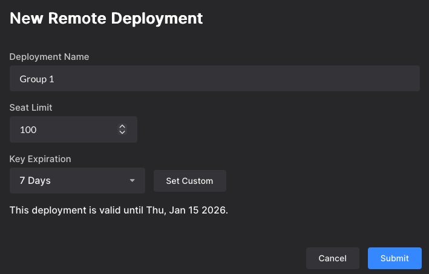The image size is (429, 274).
Task: Click the "100" seat limit value
Action: point(28,129)
